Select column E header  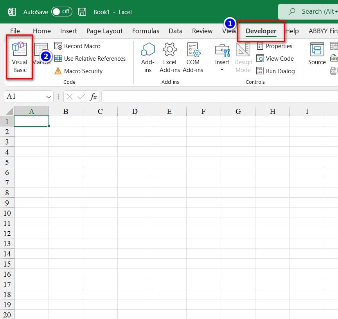point(169,111)
